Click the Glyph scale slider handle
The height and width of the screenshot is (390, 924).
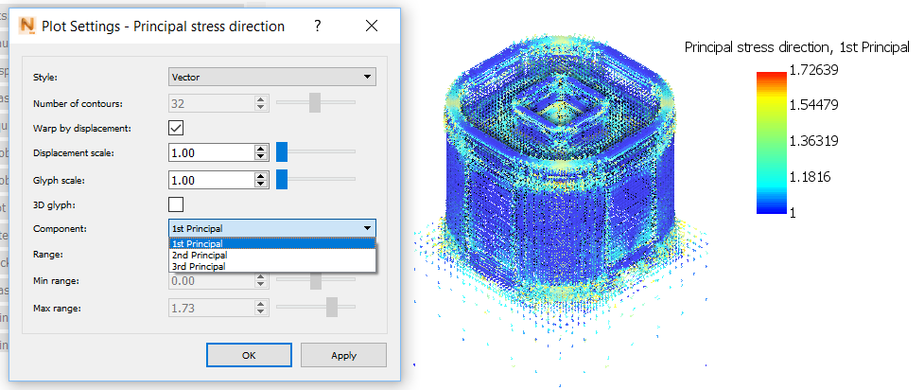coord(282,179)
